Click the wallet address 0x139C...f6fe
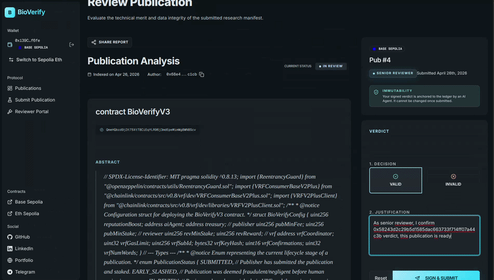This screenshot has width=494, height=280. (27, 41)
